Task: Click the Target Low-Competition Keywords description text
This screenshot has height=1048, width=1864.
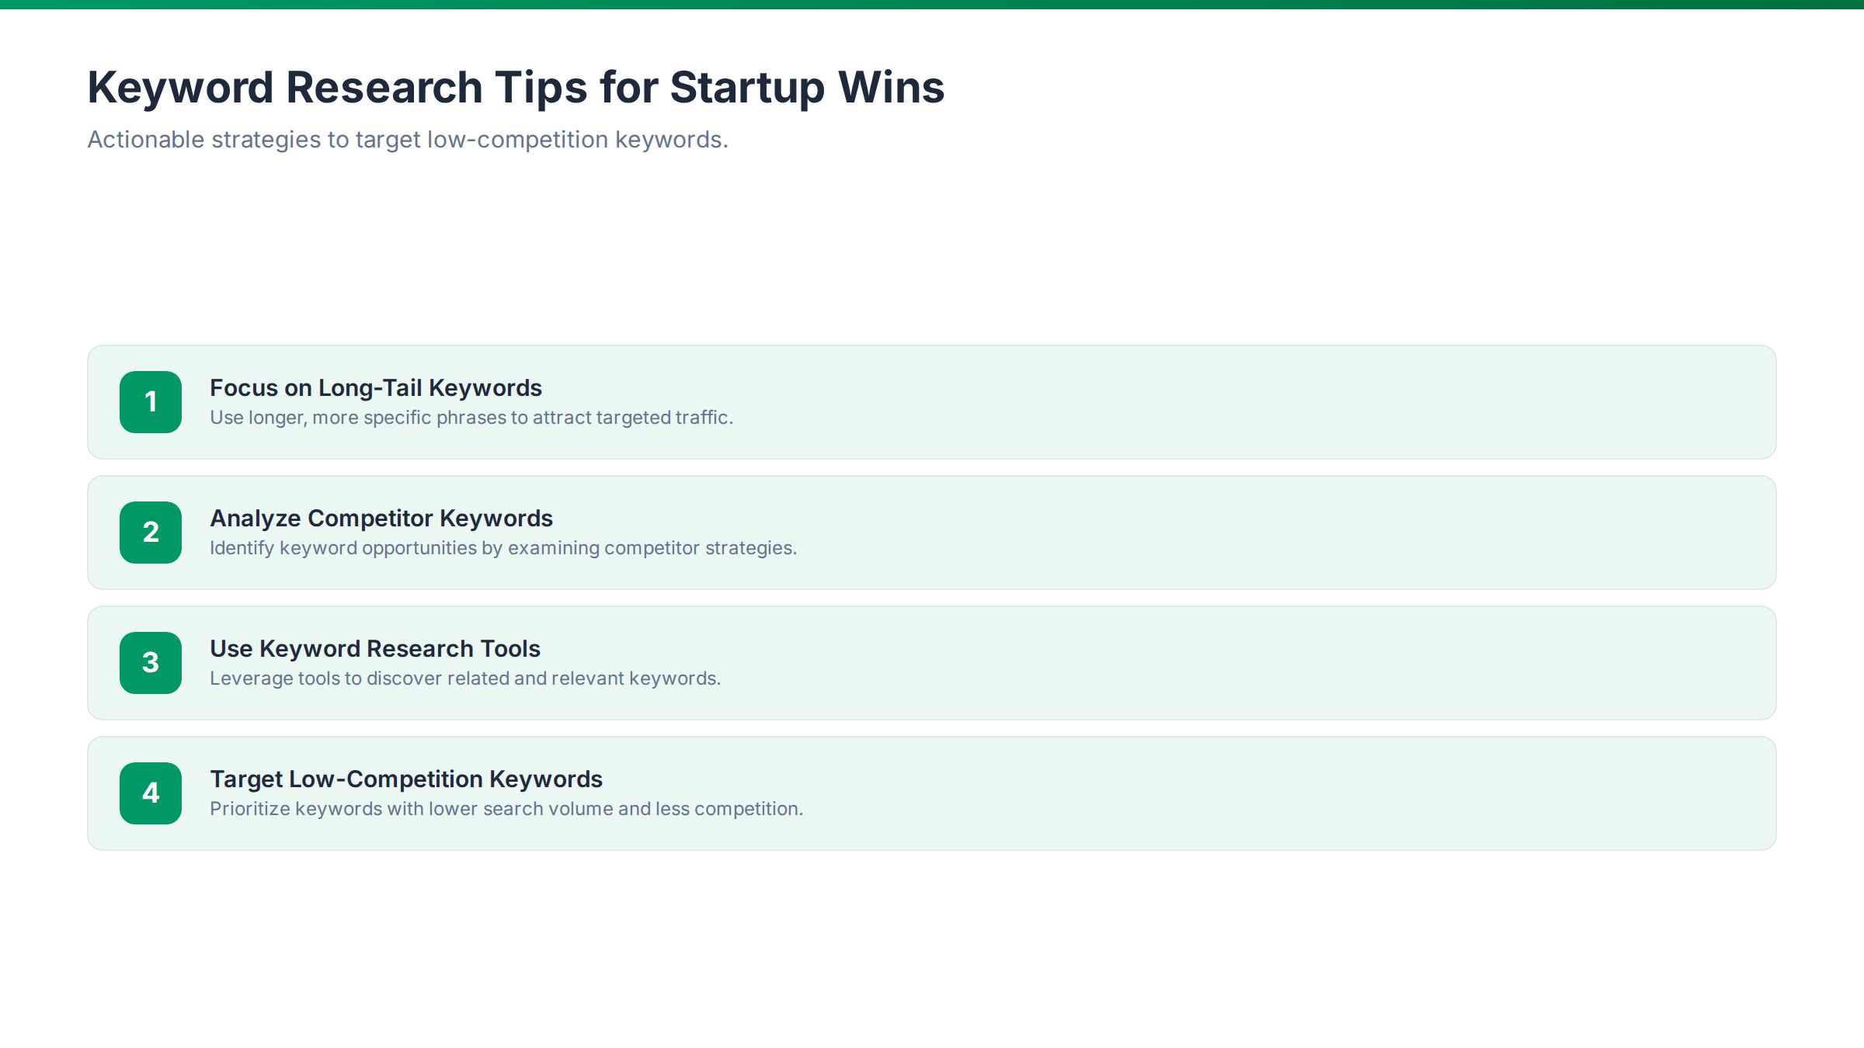Action: coord(506,808)
